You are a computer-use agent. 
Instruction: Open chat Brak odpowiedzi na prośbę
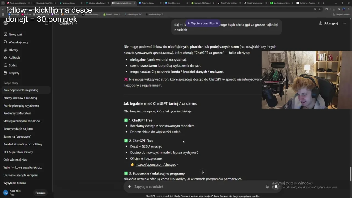pos(25,90)
